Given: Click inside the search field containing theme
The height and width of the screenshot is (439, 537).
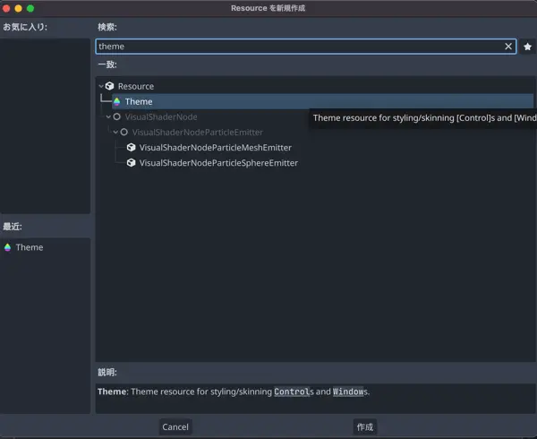Looking at the screenshot, I should [x=295, y=47].
